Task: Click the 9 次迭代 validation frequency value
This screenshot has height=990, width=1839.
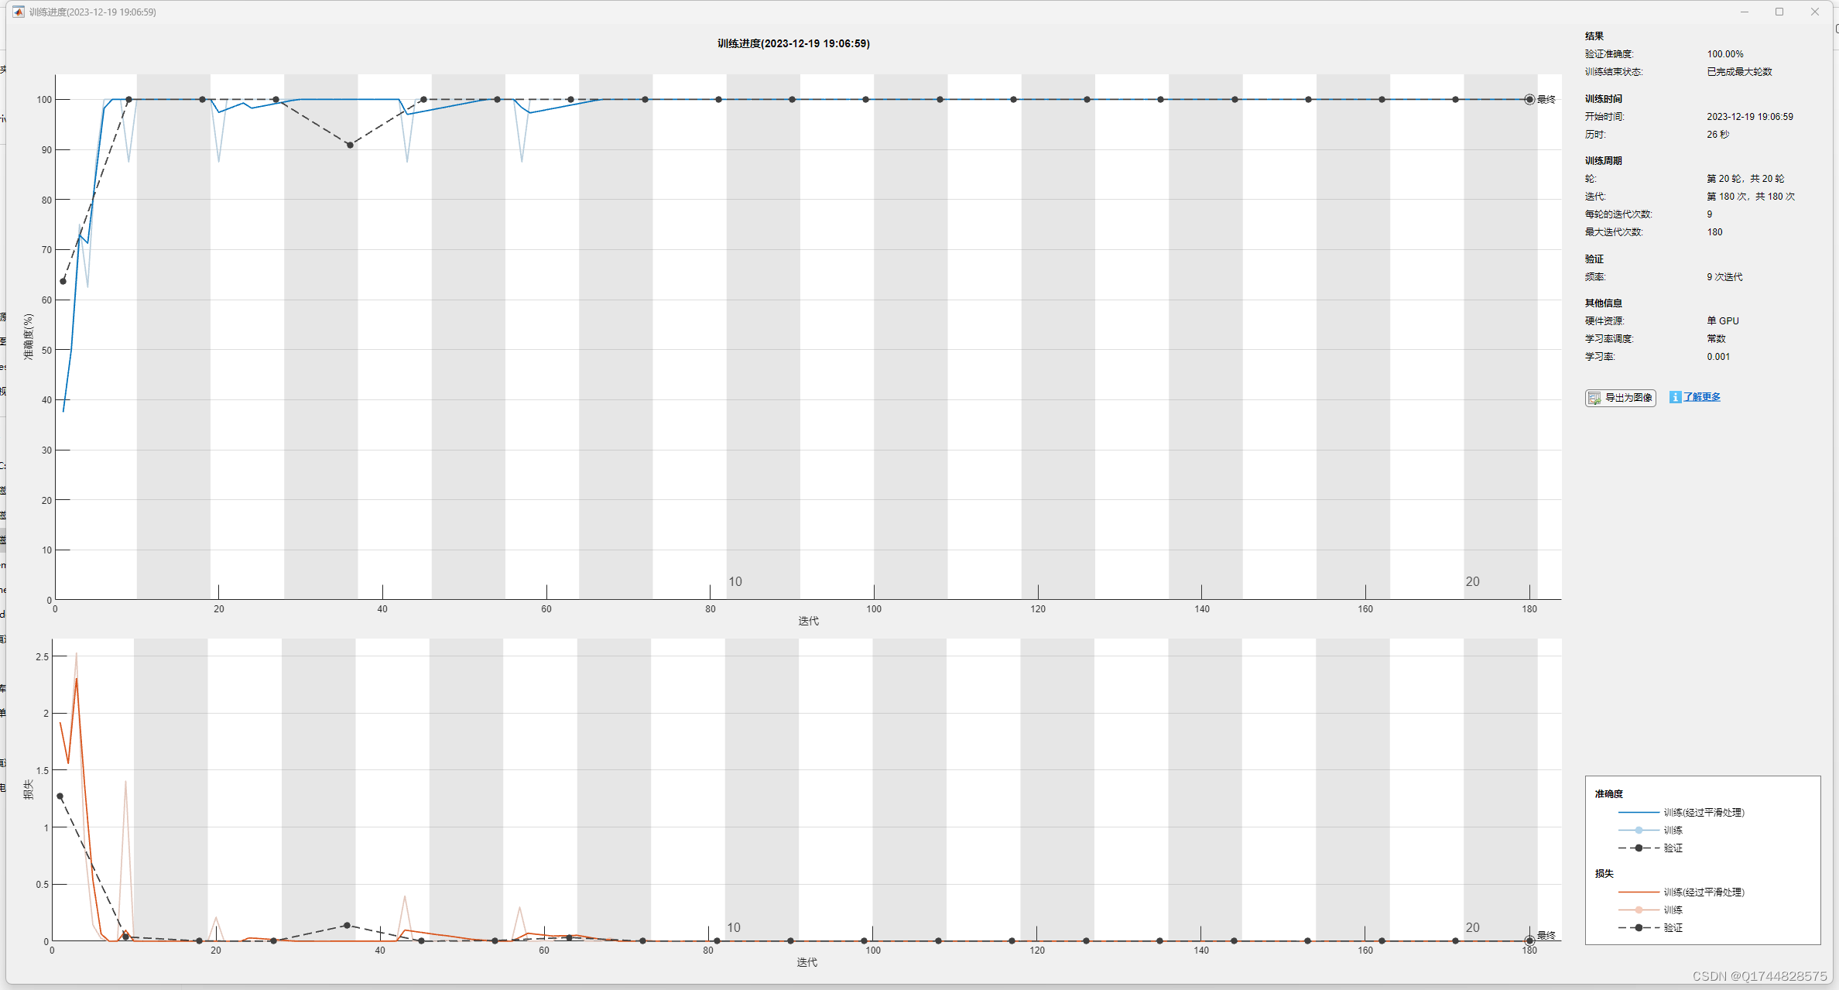Action: 1724,277
